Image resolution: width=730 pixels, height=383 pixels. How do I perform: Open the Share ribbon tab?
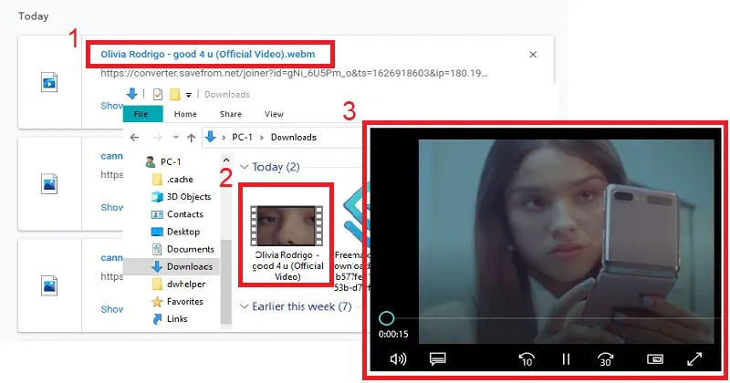(x=231, y=114)
